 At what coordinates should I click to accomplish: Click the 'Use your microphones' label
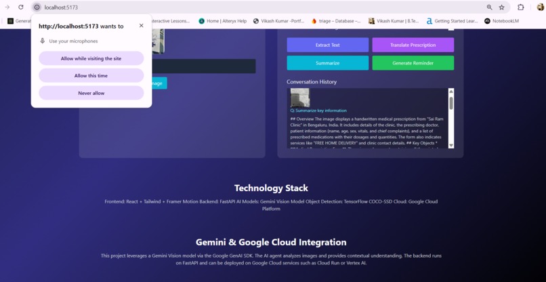(73, 41)
